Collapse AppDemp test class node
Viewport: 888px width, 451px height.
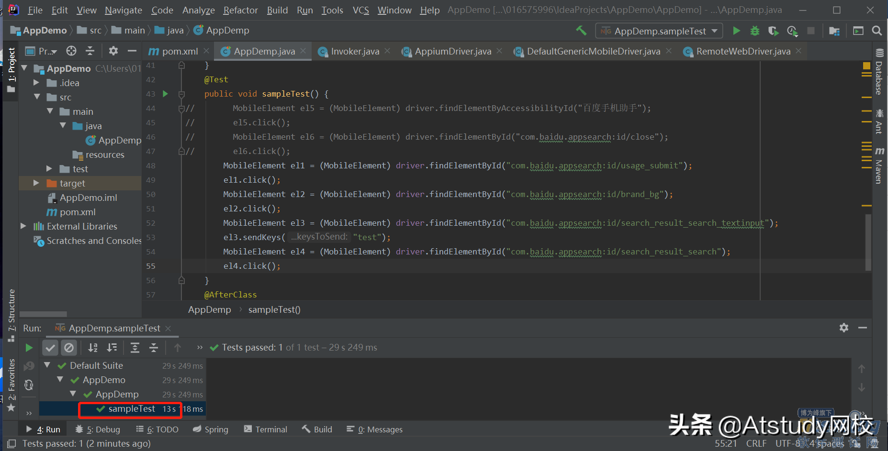pyautogui.click(x=73, y=394)
